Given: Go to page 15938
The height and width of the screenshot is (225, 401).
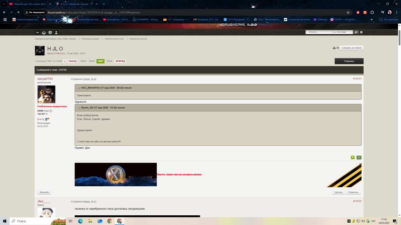Looking at the screenshot, I should (109, 61).
